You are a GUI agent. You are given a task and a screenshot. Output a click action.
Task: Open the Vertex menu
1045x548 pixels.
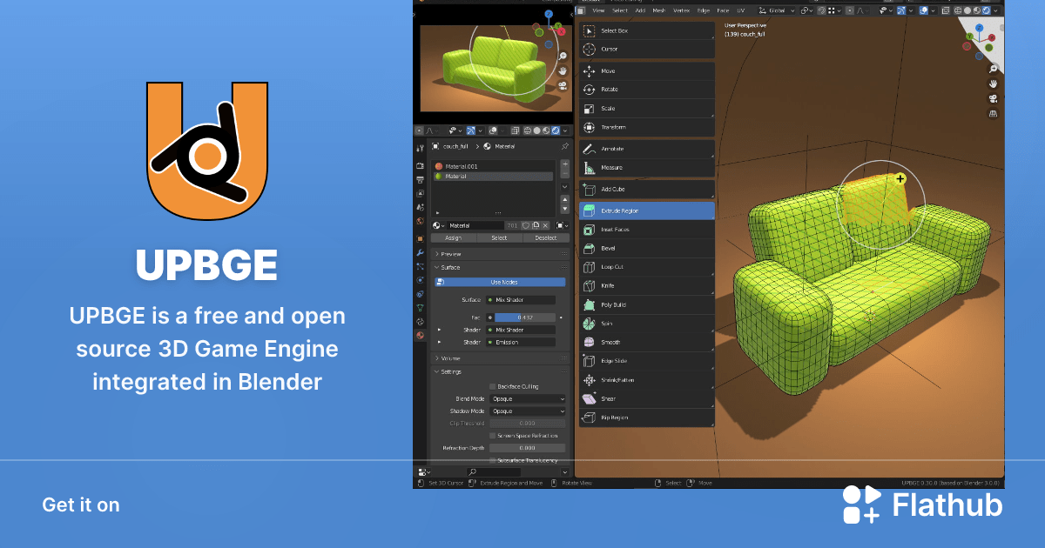click(x=681, y=10)
